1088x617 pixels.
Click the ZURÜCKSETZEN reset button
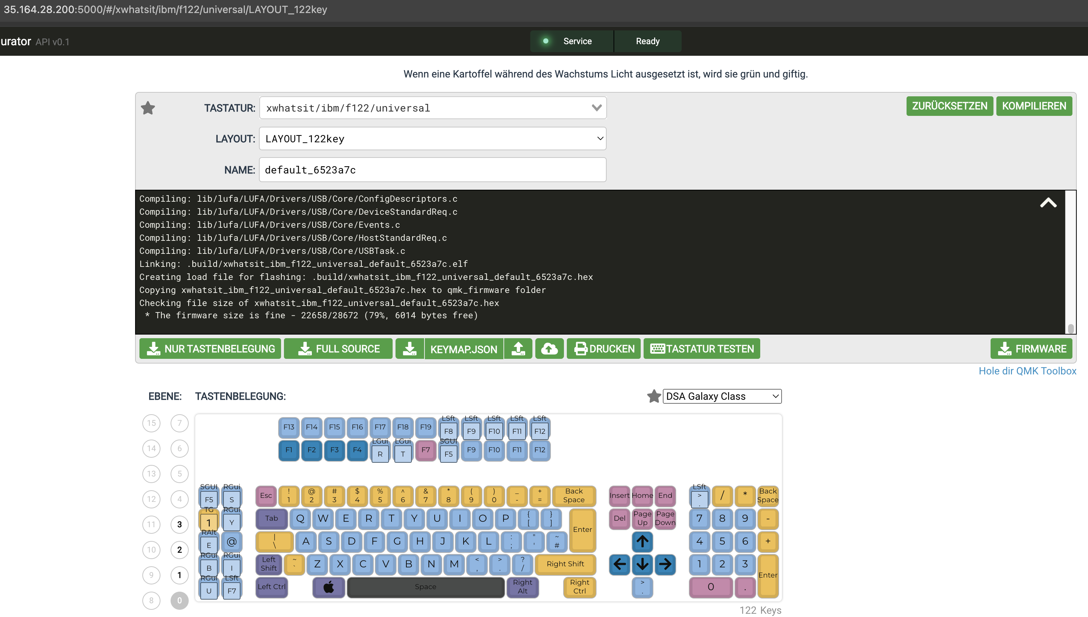[x=949, y=105]
